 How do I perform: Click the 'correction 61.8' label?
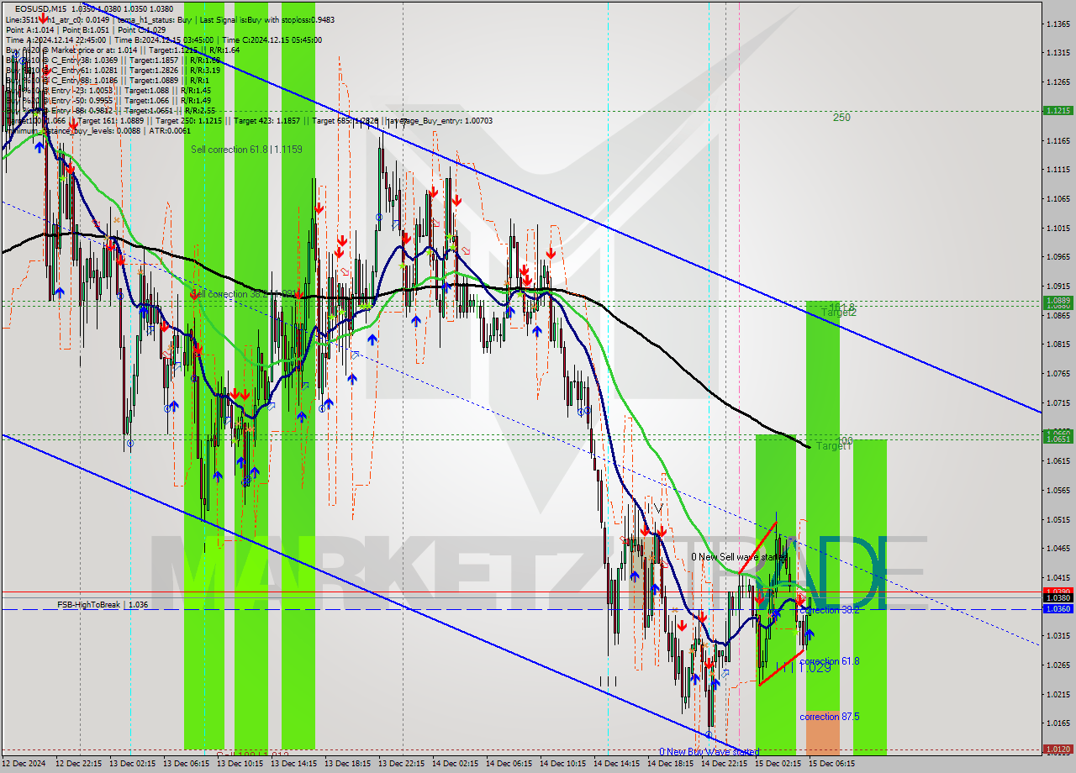tap(830, 661)
